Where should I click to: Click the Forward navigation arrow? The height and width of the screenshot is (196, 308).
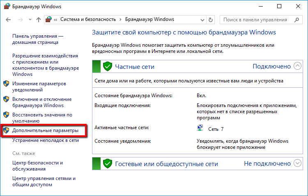coord(19,20)
